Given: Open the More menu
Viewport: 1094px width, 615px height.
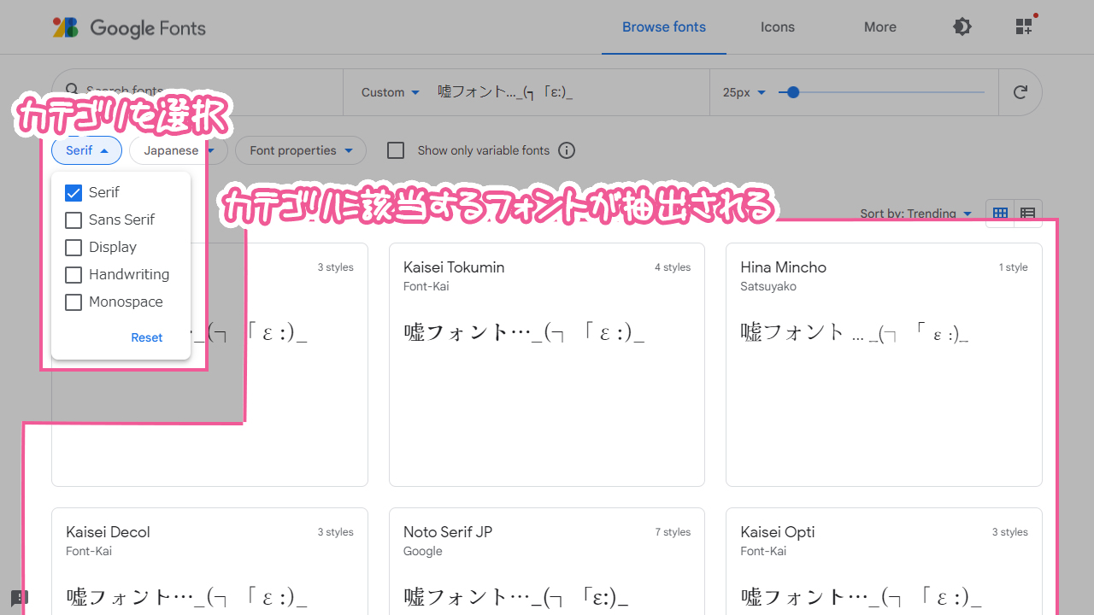Looking at the screenshot, I should [880, 27].
